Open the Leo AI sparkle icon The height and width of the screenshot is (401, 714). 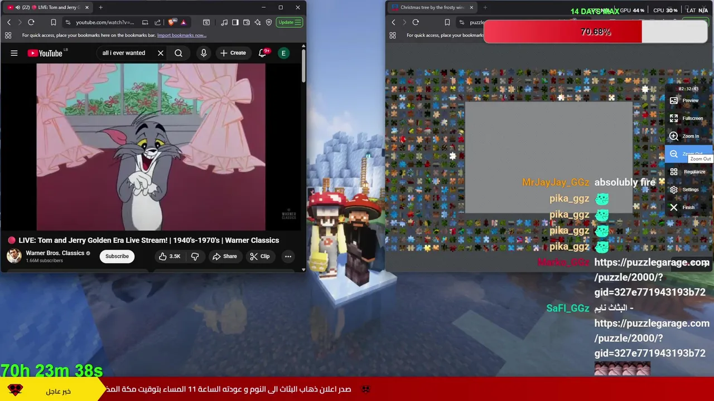[258, 22]
